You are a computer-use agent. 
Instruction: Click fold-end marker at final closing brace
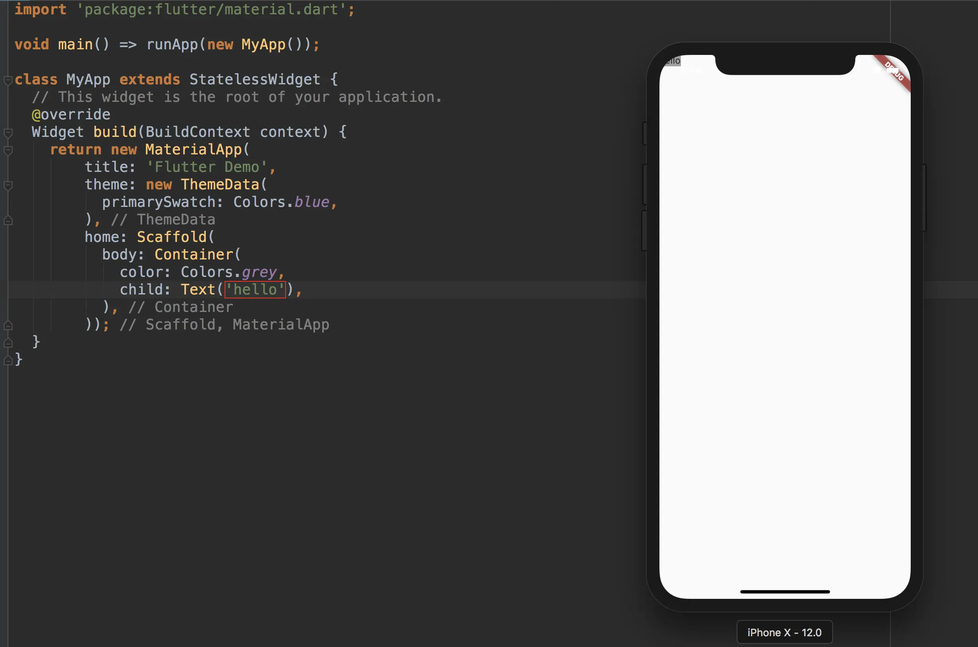8,360
